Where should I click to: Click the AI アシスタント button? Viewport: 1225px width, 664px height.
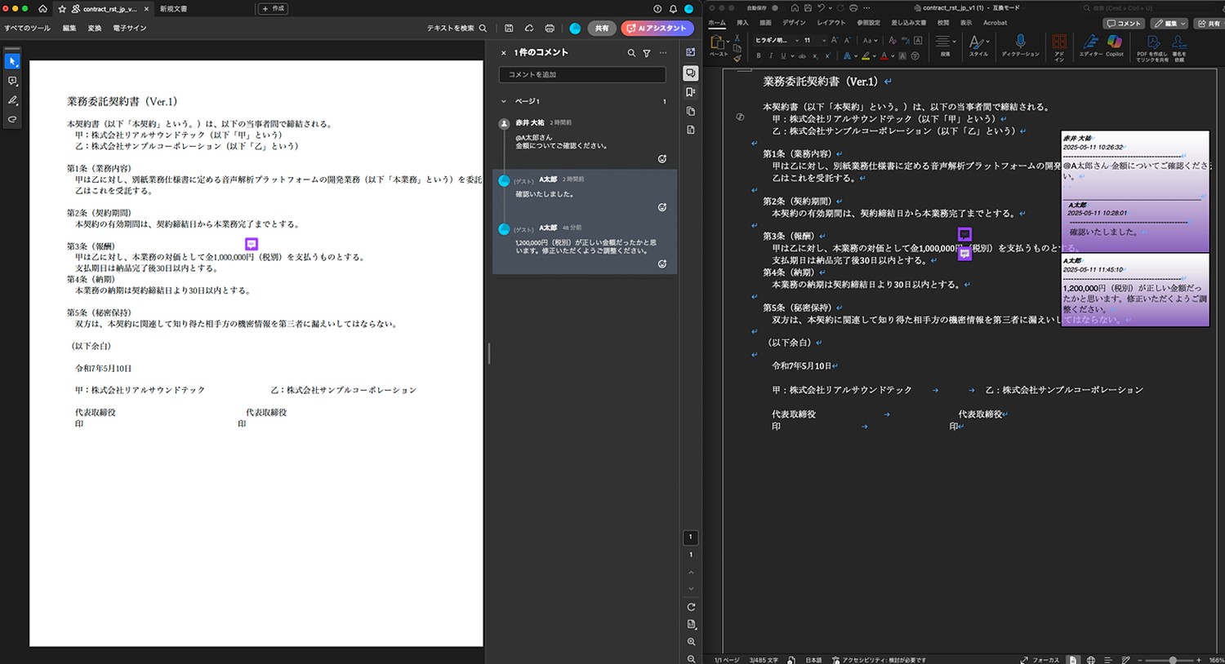[x=657, y=29]
